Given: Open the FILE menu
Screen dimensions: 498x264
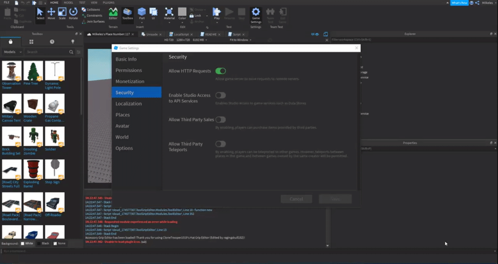Looking at the screenshot, I should point(6,2).
